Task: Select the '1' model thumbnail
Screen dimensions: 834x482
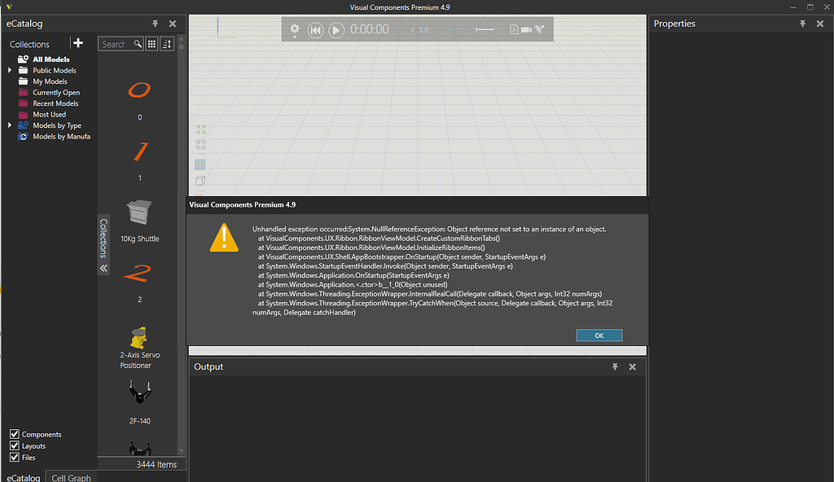Action: point(140,151)
